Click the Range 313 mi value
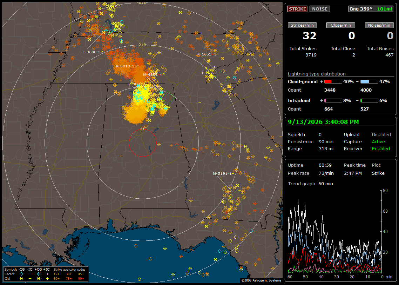 click(x=326, y=149)
